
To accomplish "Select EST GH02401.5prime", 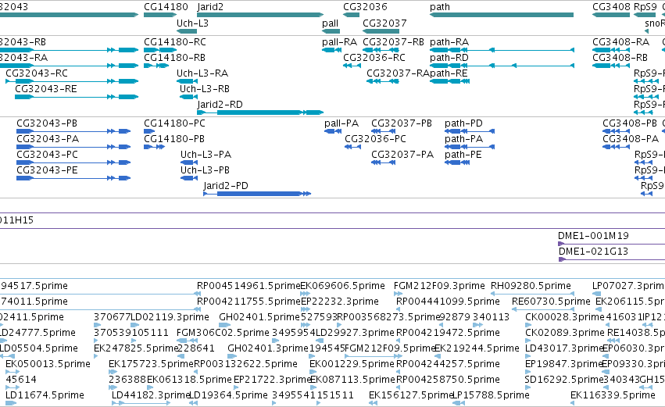I will (x=224, y=325).
